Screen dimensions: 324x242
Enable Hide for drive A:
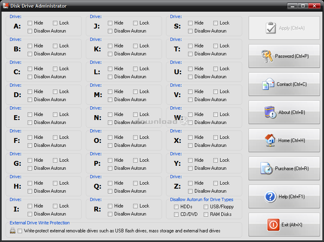[x=30, y=23]
